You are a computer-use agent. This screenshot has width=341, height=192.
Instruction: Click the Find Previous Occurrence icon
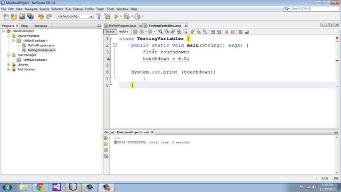pos(167,32)
